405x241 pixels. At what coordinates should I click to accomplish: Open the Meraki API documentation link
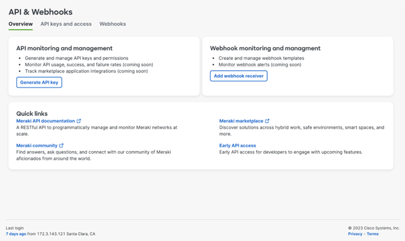tap(45, 121)
